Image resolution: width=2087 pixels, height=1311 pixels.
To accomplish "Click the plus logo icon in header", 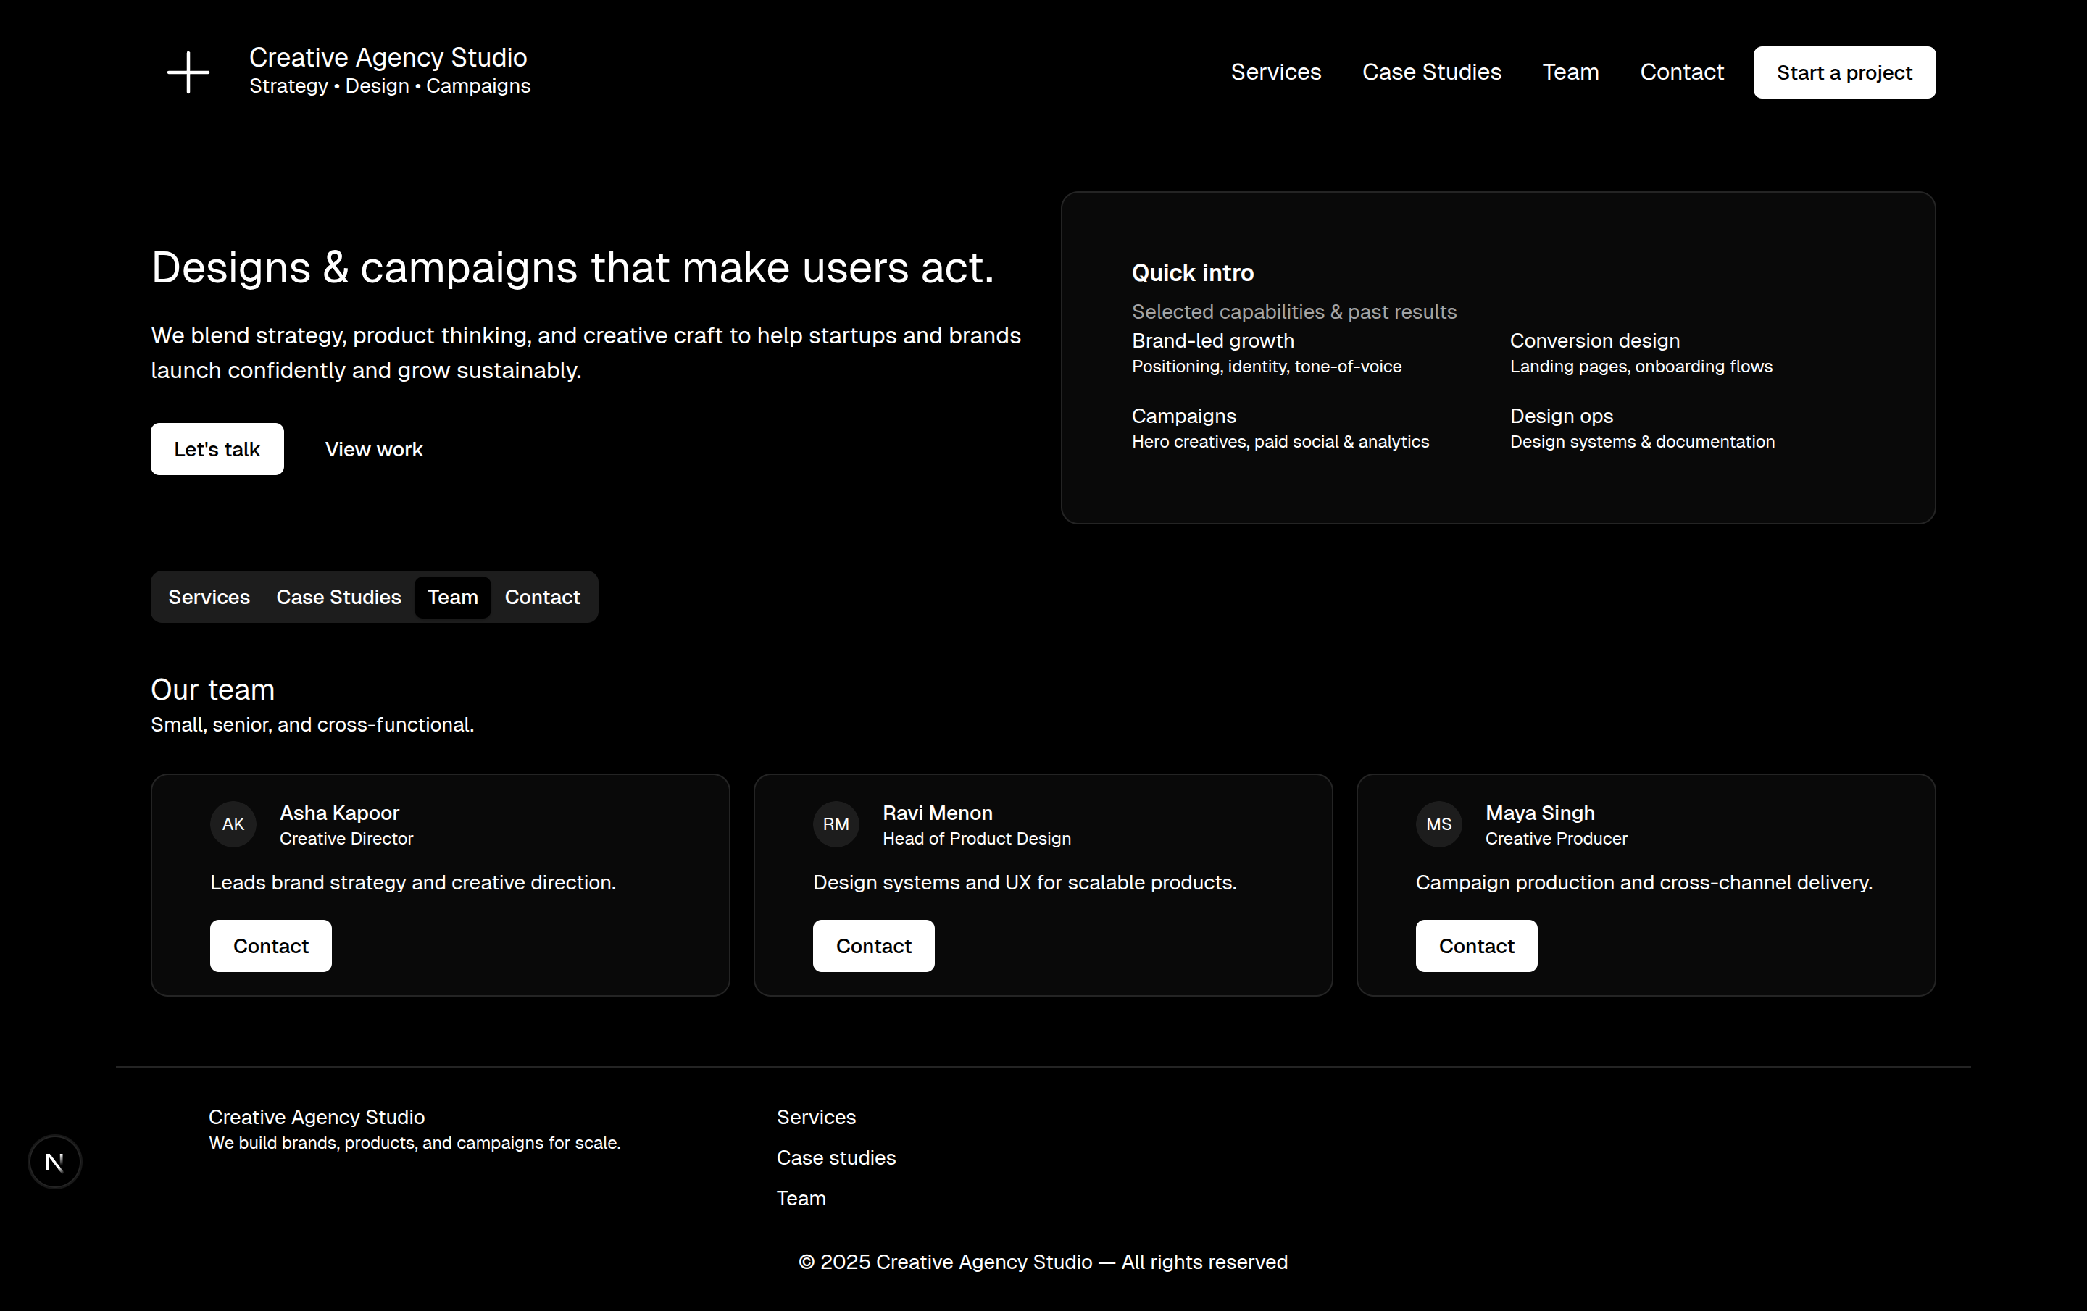I will [188, 72].
